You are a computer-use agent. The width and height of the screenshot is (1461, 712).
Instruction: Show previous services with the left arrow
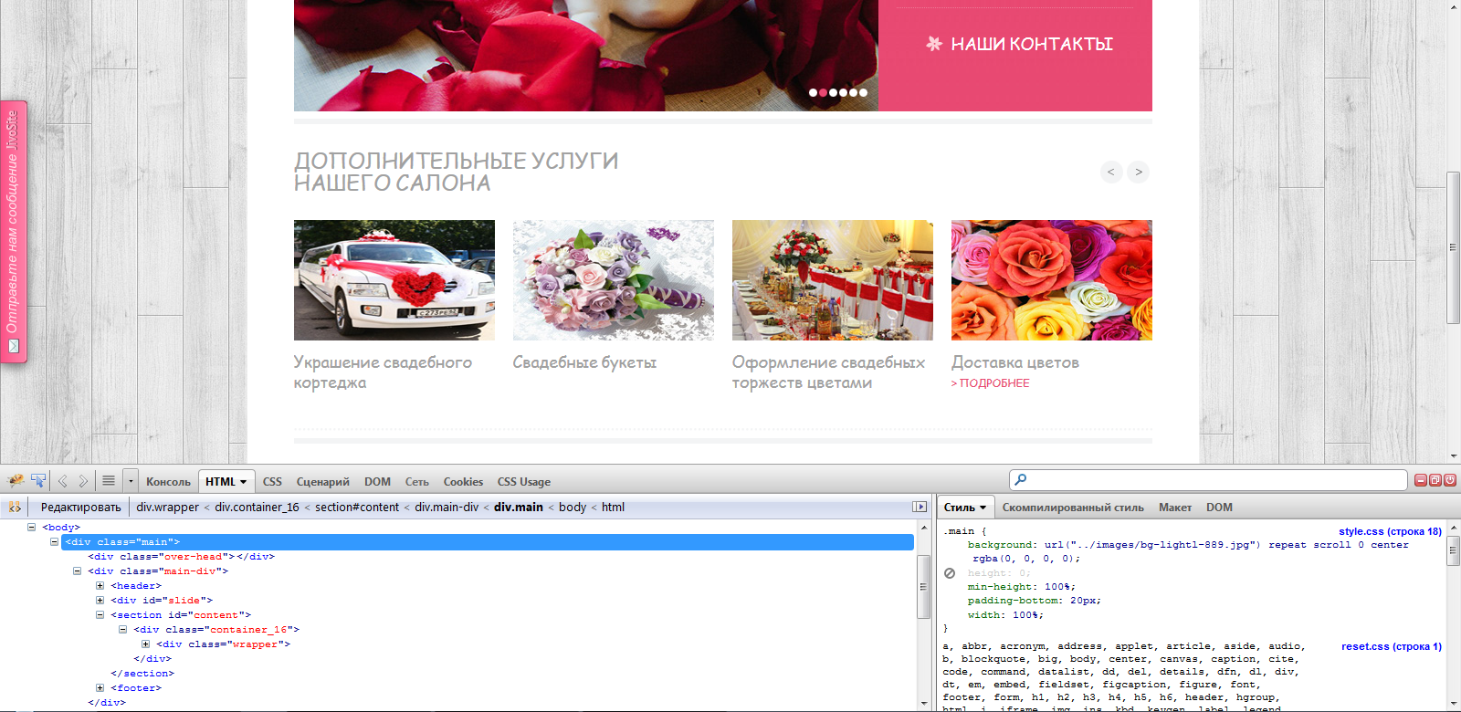pyautogui.click(x=1111, y=172)
